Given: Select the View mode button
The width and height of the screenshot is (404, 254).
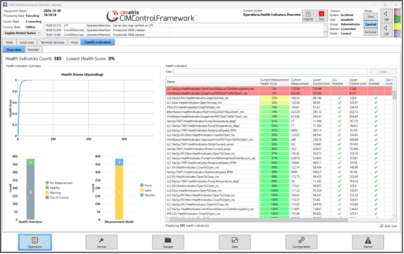Looking at the screenshot, I should coord(370,17).
